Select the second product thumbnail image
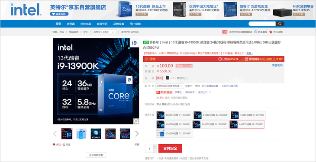The height and width of the screenshot is (162, 316). (81, 133)
